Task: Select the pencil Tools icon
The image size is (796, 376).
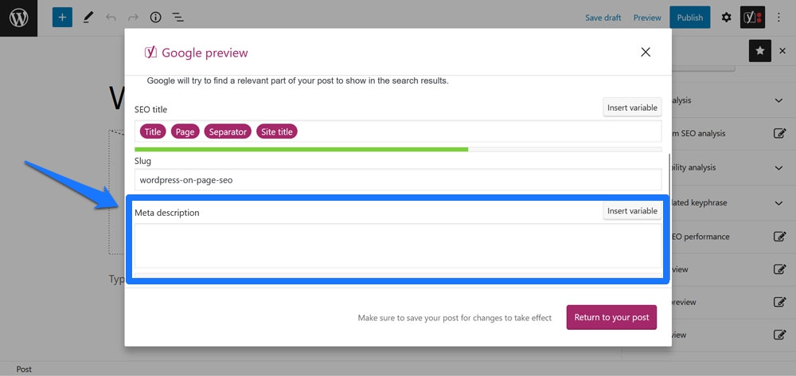Action: point(88,18)
